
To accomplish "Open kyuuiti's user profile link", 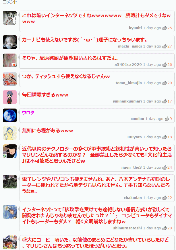I will coord(135,28).
